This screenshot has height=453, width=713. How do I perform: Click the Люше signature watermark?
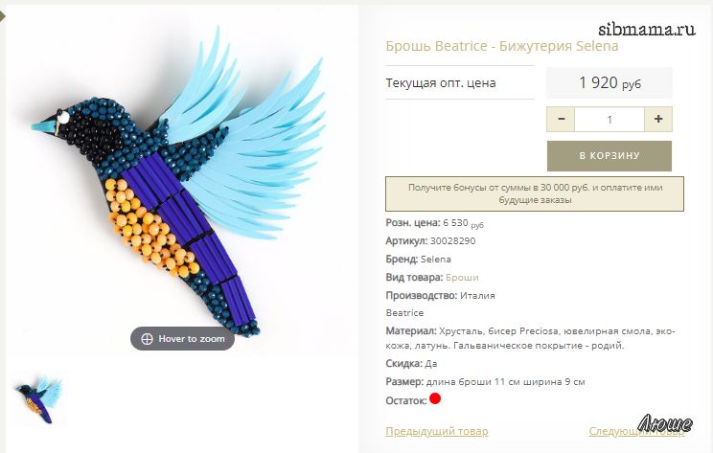(x=665, y=423)
